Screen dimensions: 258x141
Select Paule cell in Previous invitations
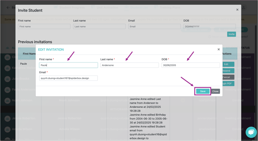(x=23, y=64)
